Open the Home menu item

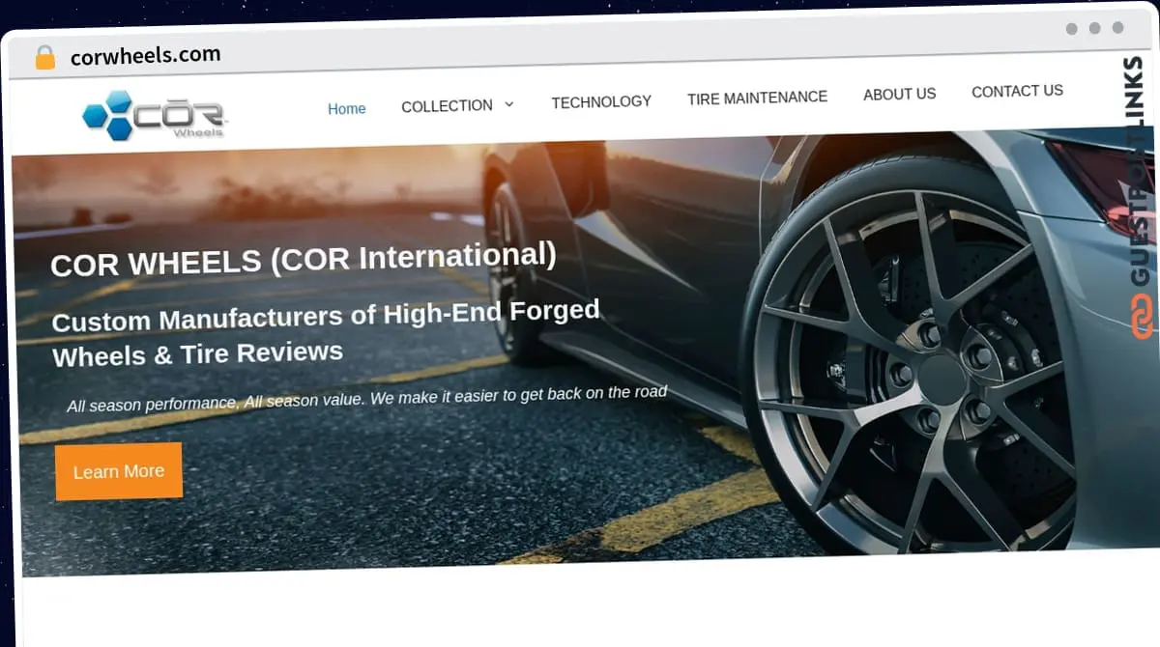(x=346, y=108)
